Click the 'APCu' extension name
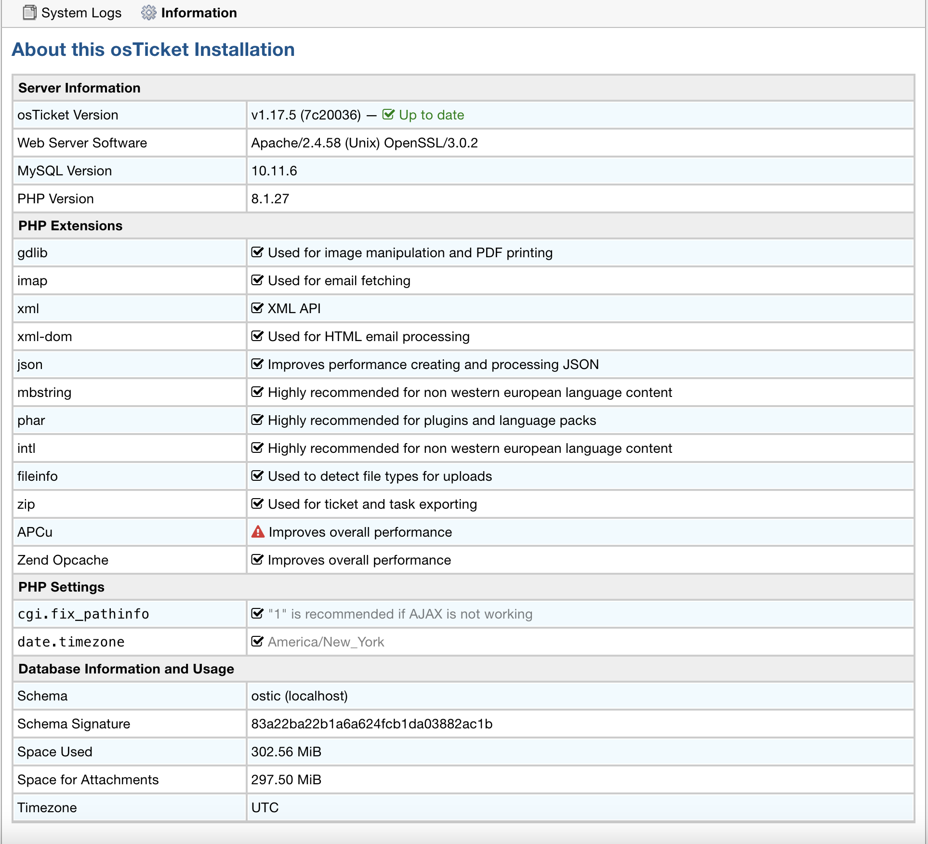This screenshot has height=844, width=928. (x=35, y=532)
